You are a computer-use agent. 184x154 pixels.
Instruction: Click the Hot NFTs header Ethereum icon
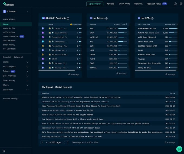click(139, 18)
